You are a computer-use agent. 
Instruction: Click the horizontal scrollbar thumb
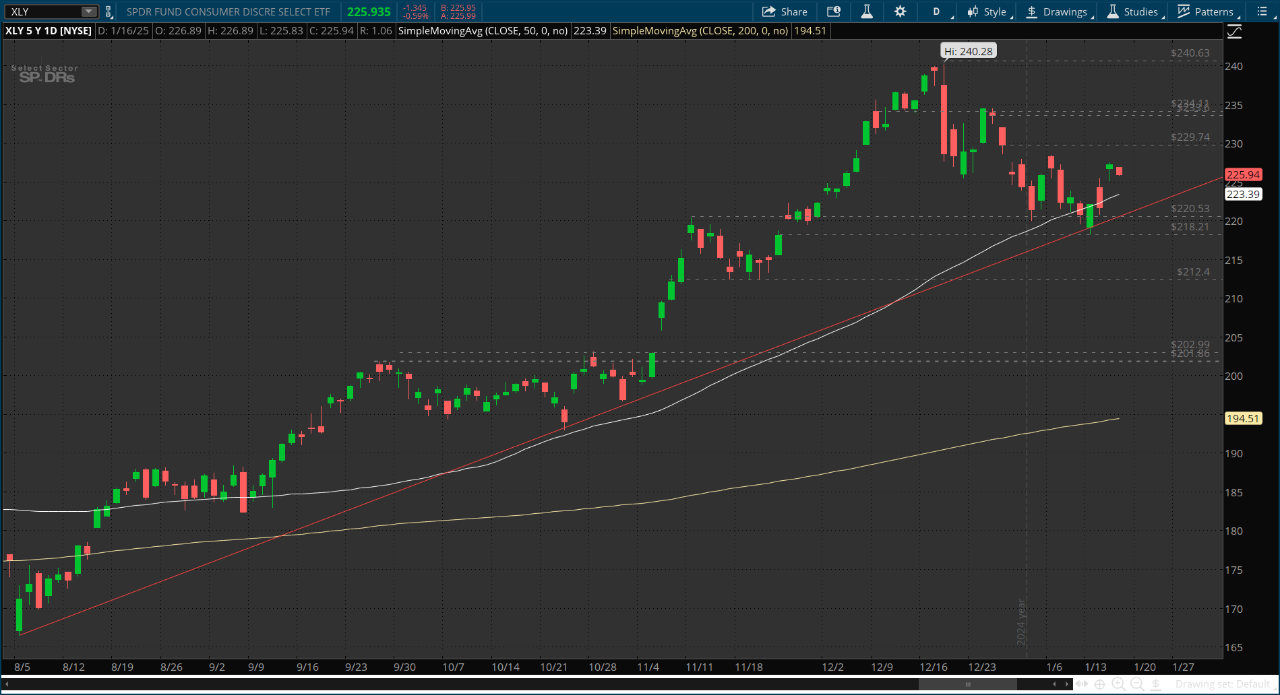click(967, 684)
